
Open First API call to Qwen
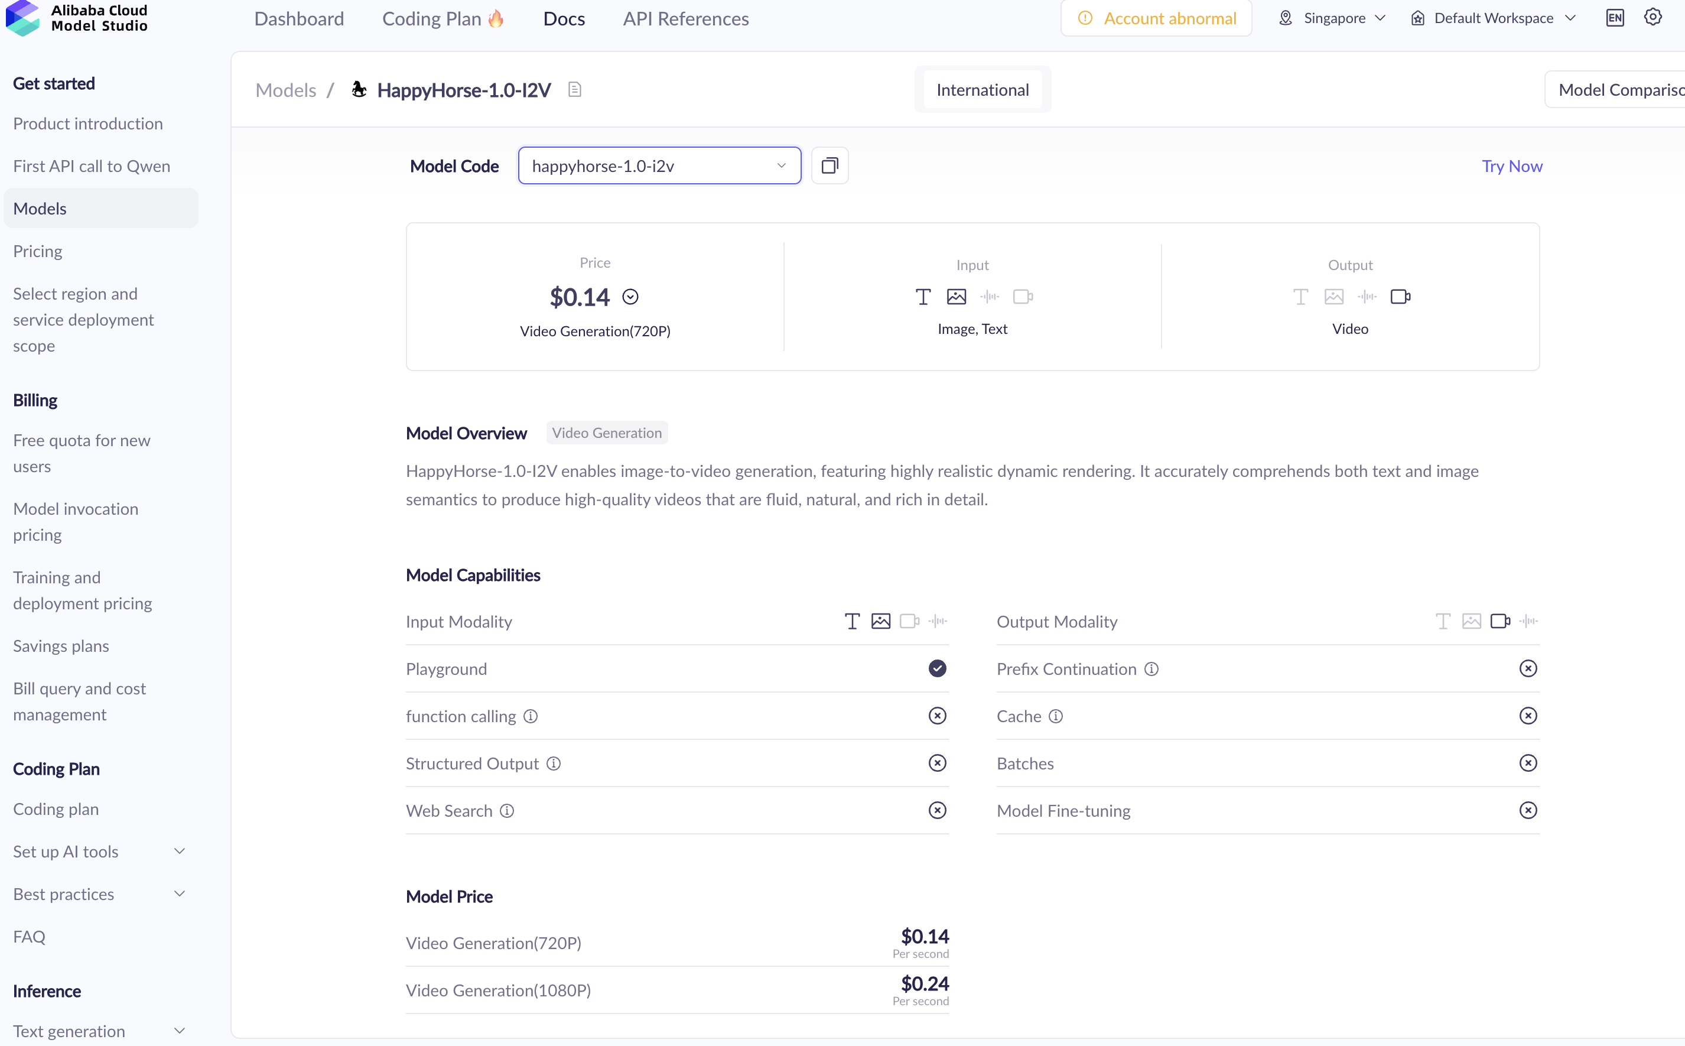click(x=91, y=166)
